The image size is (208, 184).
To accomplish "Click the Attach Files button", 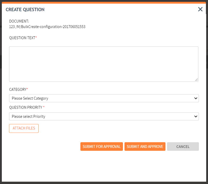I will coord(24,128).
